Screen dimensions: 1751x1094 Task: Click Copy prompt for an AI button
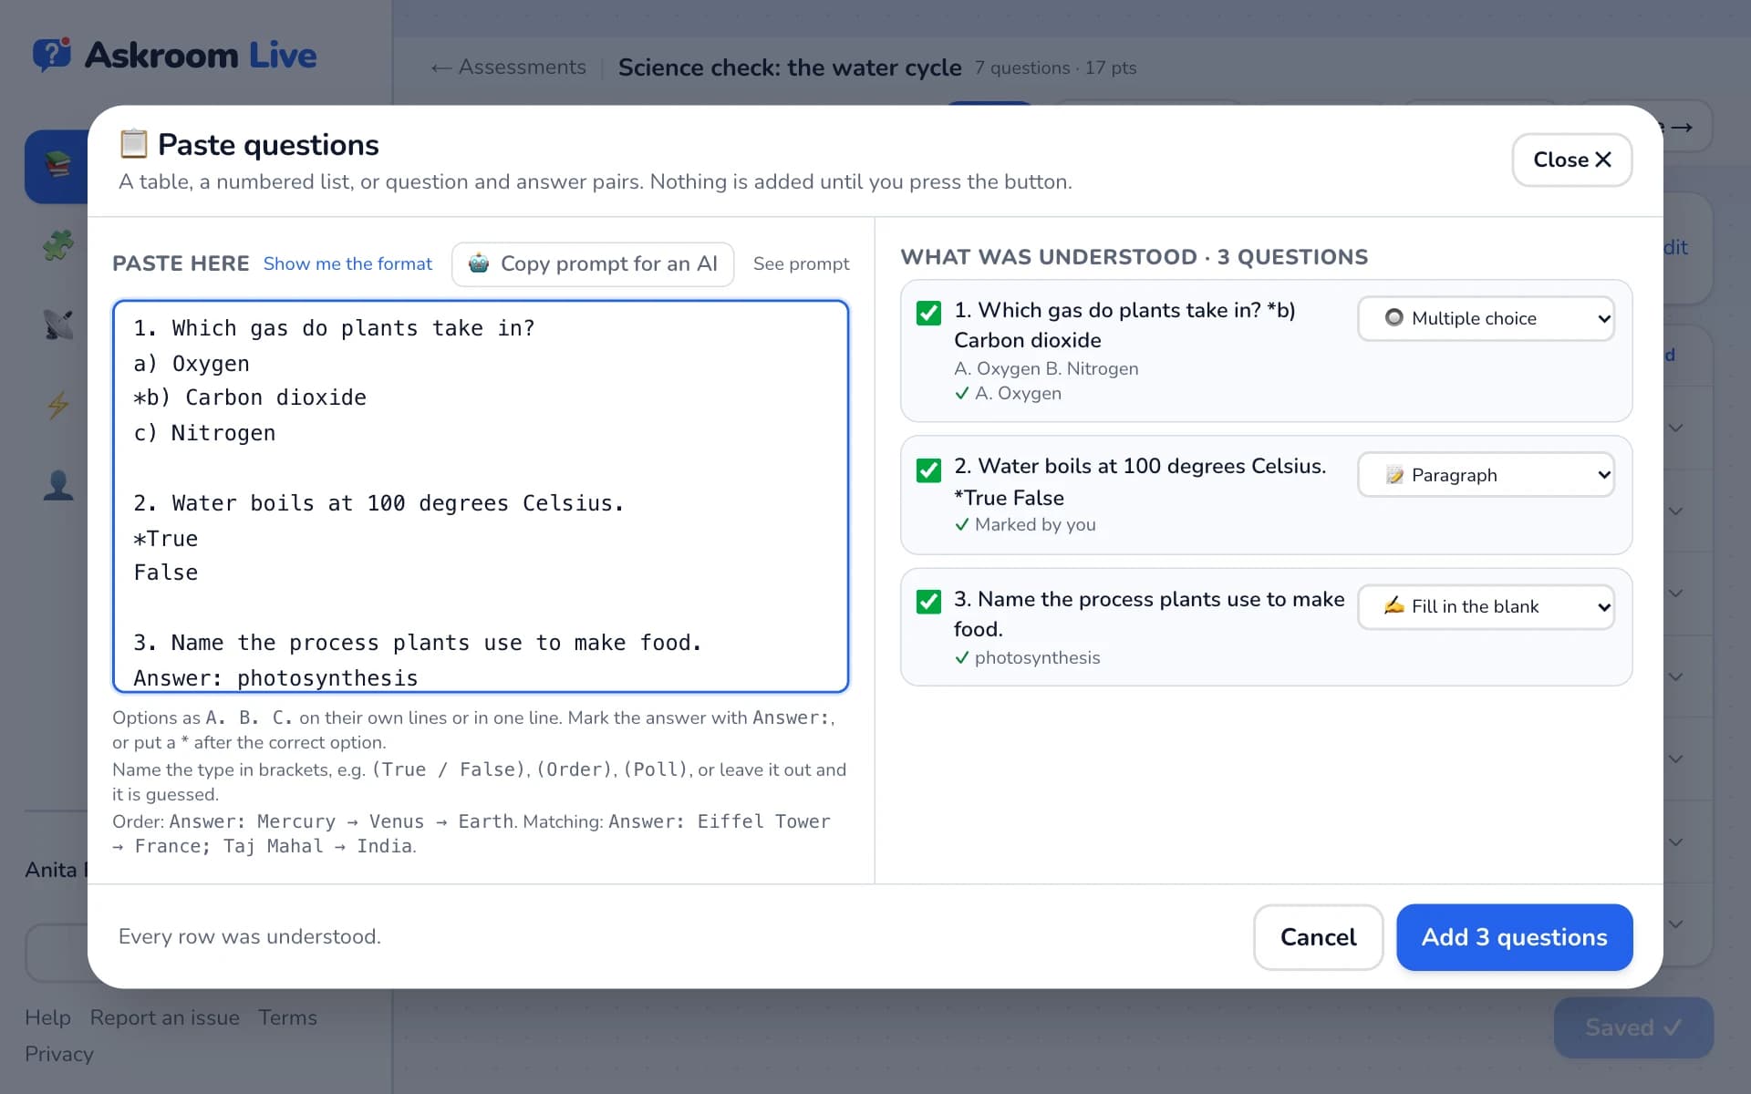[593, 264]
